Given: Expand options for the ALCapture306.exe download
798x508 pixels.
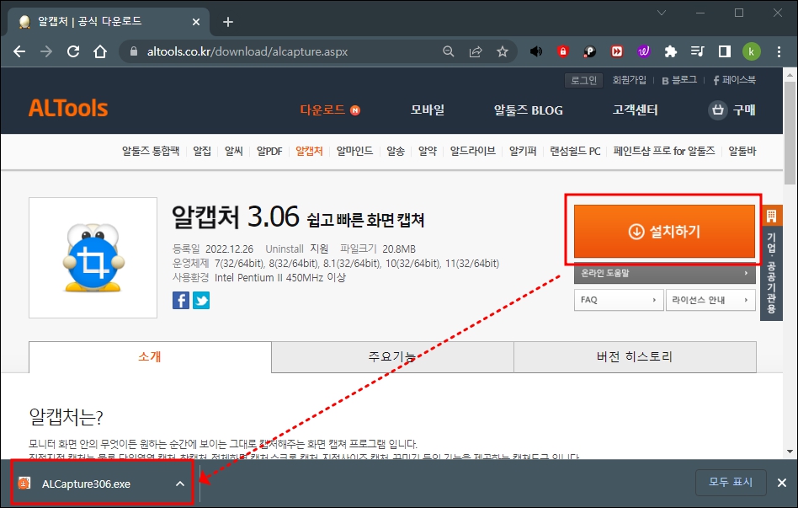Looking at the screenshot, I should (179, 483).
